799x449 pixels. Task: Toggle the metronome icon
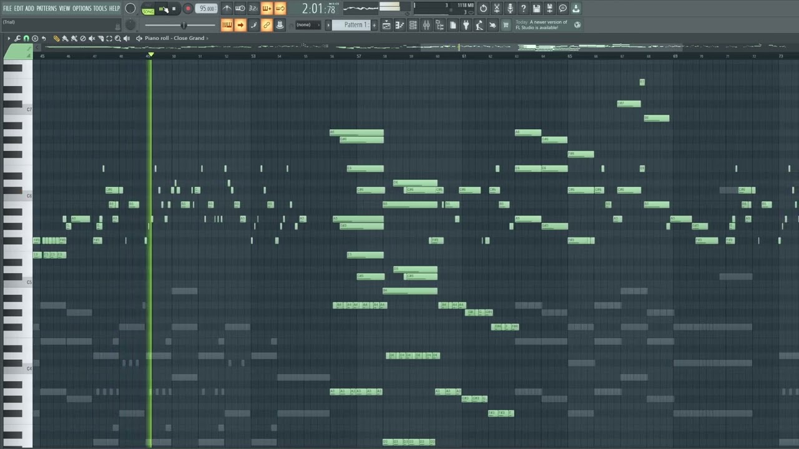point(227,9)
